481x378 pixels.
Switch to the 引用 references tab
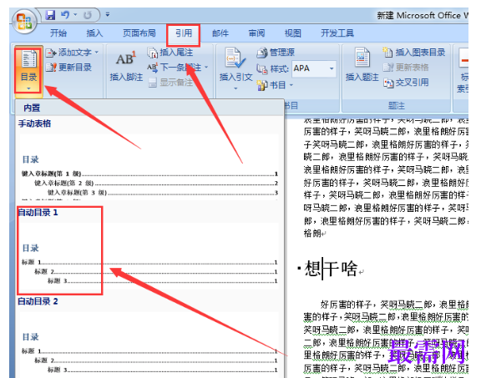(184, 33)
